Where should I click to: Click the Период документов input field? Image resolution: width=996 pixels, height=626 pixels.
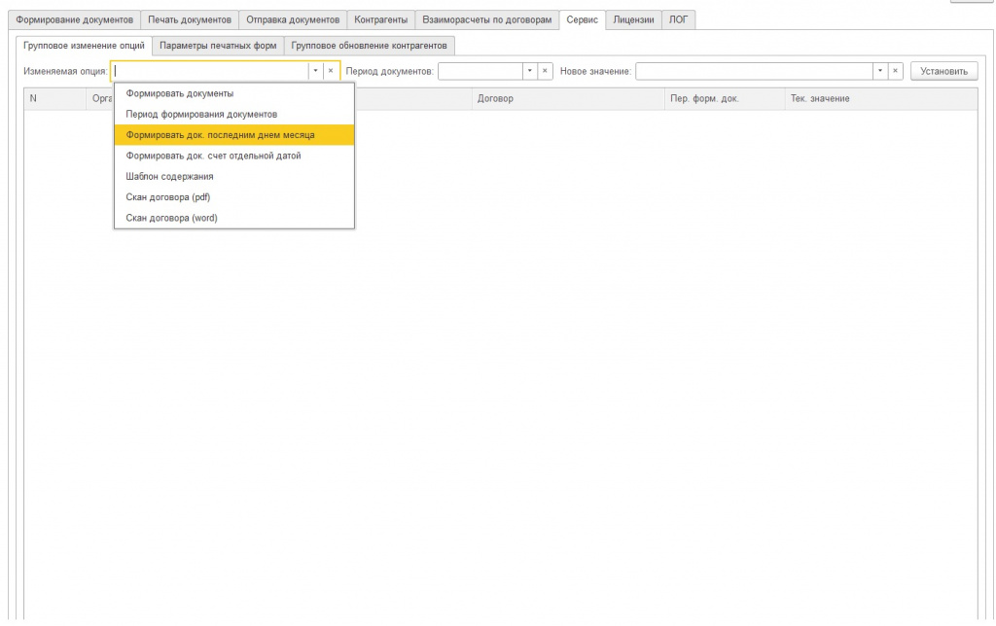tap(480, 71)
